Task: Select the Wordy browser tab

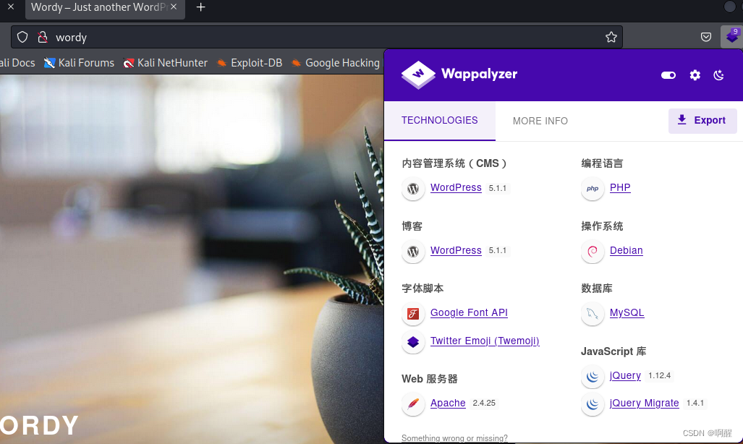Action: (x=105, y=8)
